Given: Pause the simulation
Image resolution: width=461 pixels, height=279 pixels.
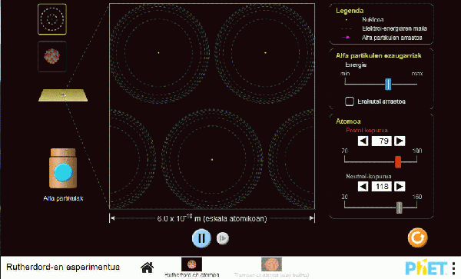Looking at the screenshot, I should click(201, 238).
